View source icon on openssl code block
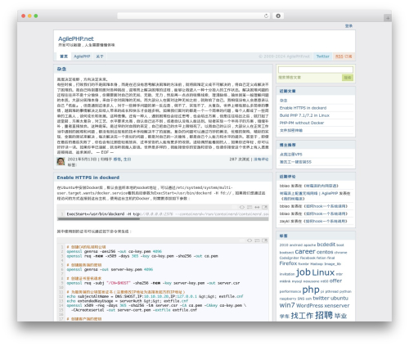 pyautogui.click(x=249, y=240)
